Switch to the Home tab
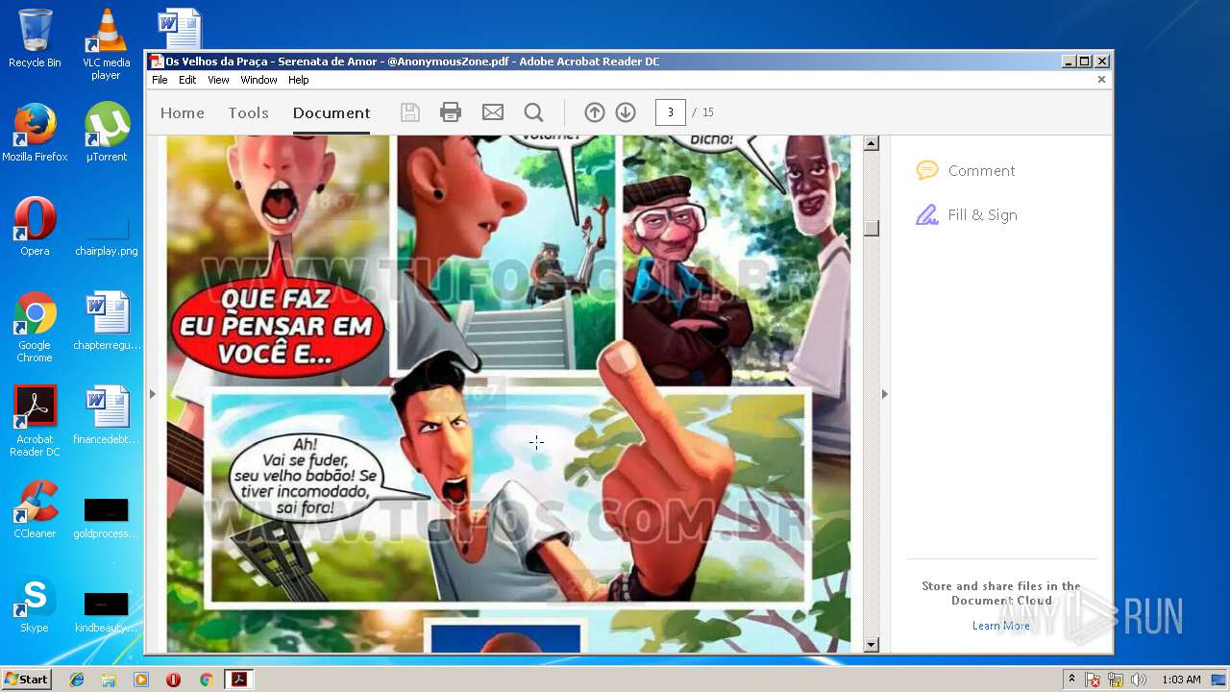The width and height of the screenshot is (1230, 692). [x=183, y=112]
